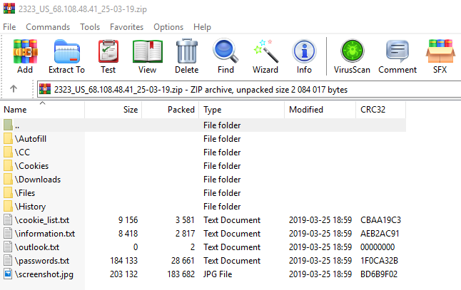Click the Find magnifier icon
Viewport: 461px width, 290px height.
(226, 51)
